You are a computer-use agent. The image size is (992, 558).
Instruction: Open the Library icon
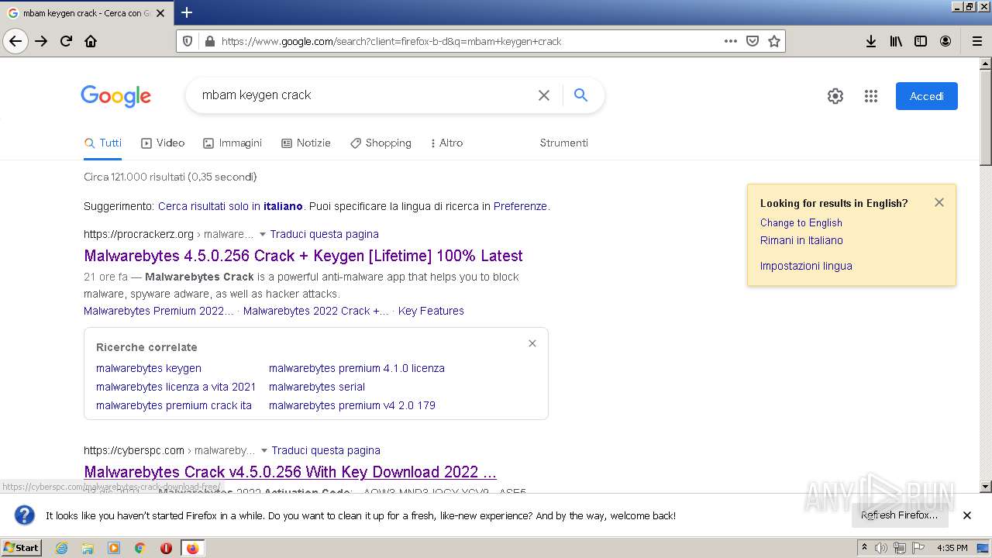click(x=896, y=41)
